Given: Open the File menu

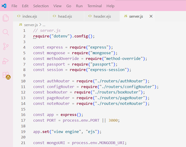Looking at the screenshot, I should pos(14,6).
